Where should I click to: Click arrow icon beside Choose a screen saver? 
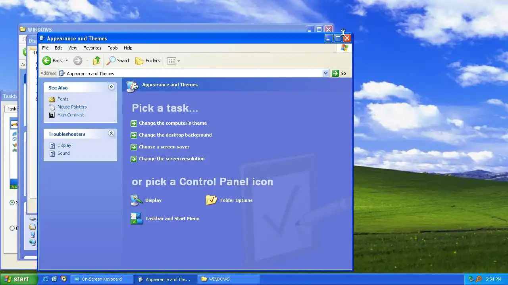coord(133,147)
